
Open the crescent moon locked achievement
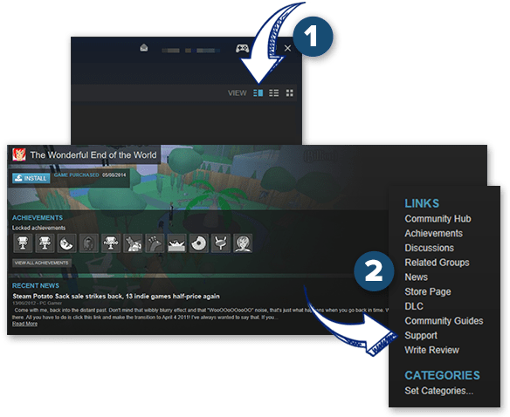click(x=67, y=243)
